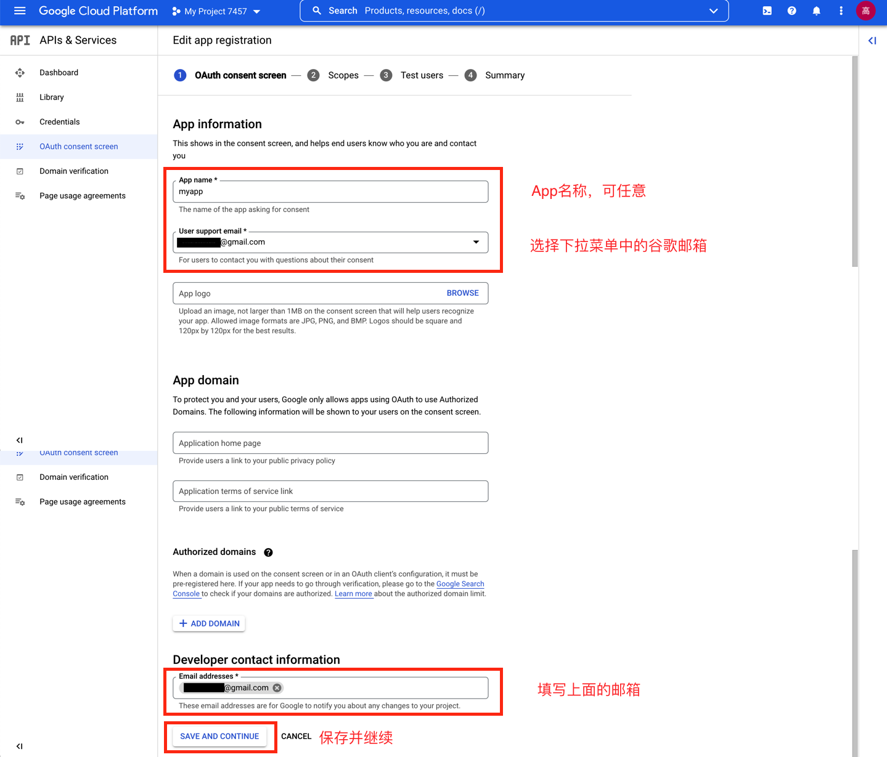Toggle the right side panel chevron

click(x=872, y=41)
